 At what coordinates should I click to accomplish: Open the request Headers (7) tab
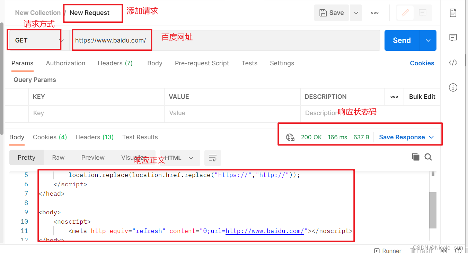click(x=115, y=63)
